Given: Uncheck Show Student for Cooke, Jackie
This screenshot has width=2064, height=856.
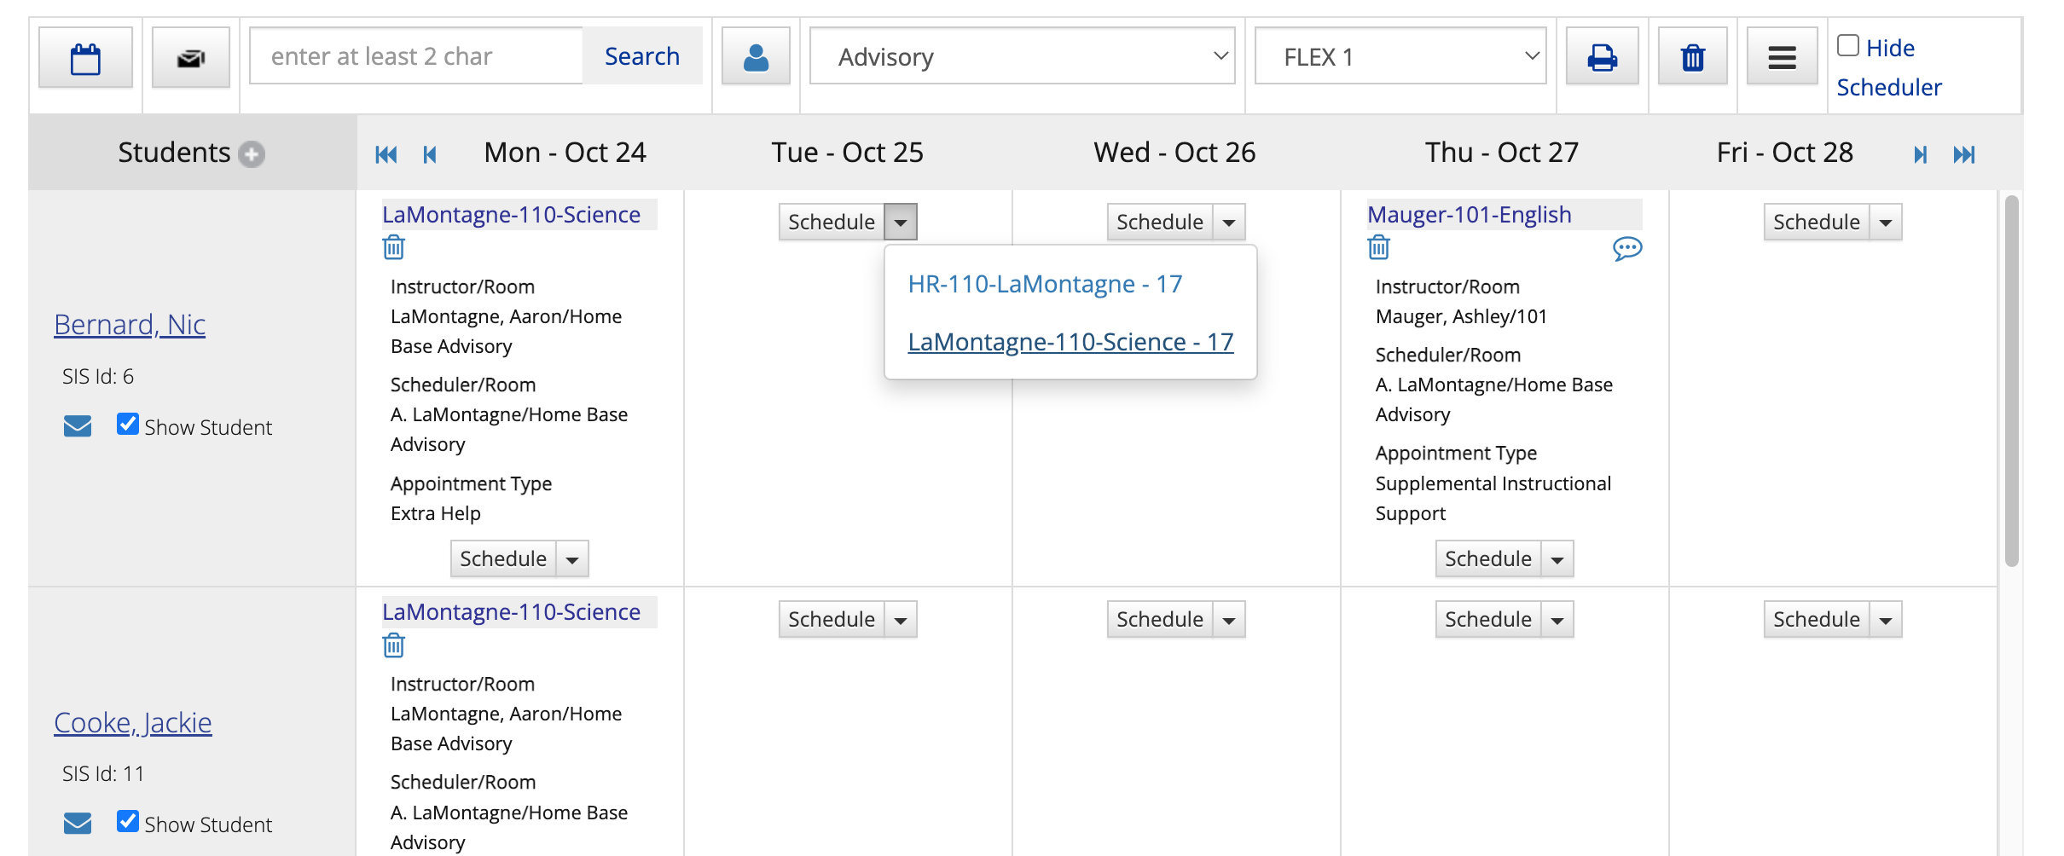Looking at the screenshot, I should click(x=128, y=821).
